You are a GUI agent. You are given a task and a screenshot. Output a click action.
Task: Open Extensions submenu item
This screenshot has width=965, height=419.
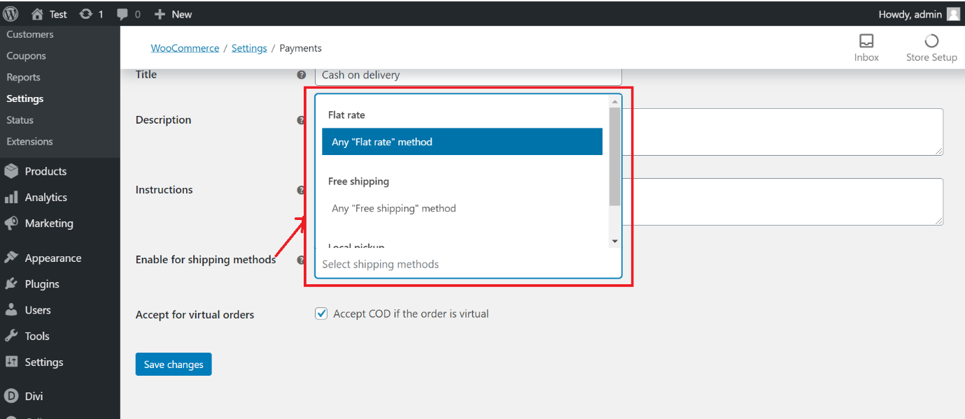point(30,141)
